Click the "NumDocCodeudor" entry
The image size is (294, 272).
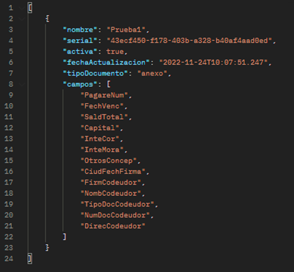point(115,215)
